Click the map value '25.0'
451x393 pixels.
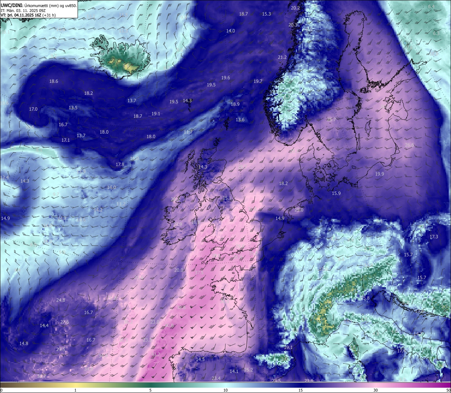299,210
